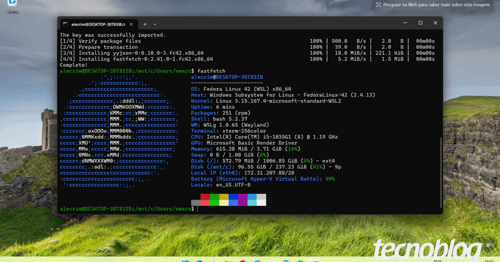Click 'Swap: 0 B / 1.00 GiB' line
This screenshot has width=500, height=262.
[230, 155]
